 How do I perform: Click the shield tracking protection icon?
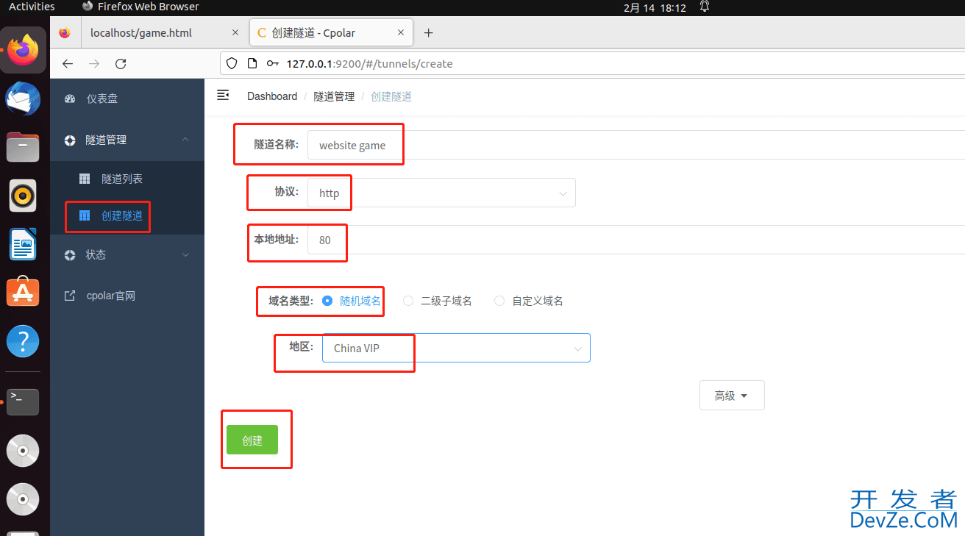pos(232,64)
